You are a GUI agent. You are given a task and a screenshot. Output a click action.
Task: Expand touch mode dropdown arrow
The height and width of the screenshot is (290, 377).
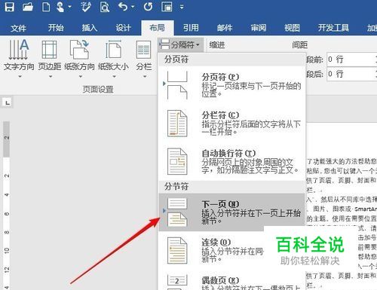tap(69, 7)
